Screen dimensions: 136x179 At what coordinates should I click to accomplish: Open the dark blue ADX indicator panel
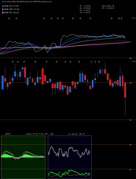tap(70, 157)
